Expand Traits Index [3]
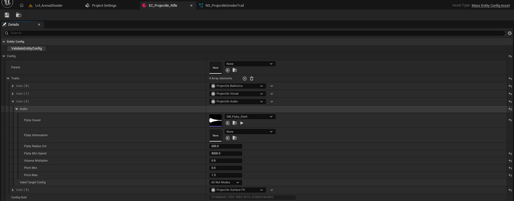This screenshot has width=514, height=201. coord(13,190)
